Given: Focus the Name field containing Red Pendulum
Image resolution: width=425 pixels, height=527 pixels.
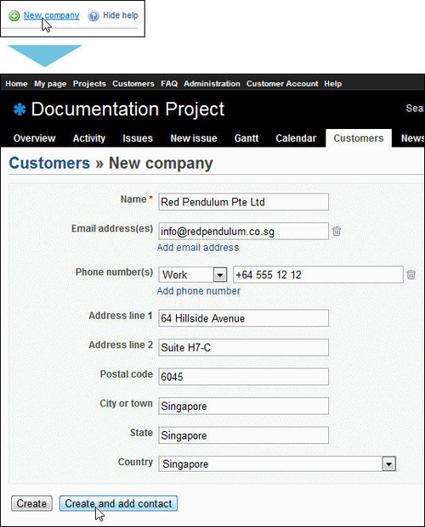Looking at the screenshot, I should point(243,202).
